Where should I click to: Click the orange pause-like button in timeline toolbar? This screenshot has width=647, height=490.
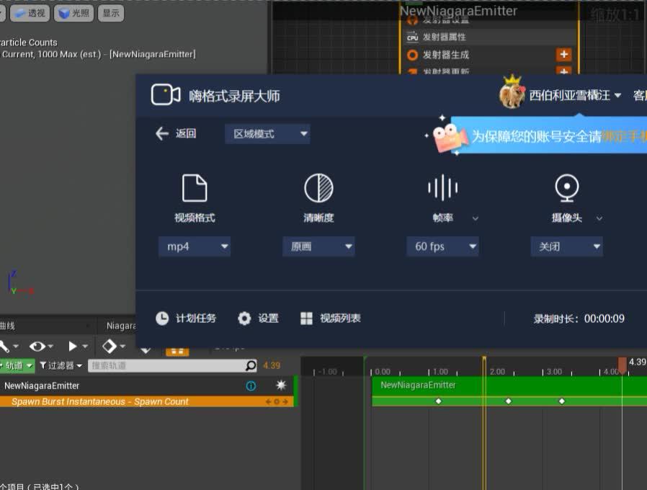coord(177,352)
